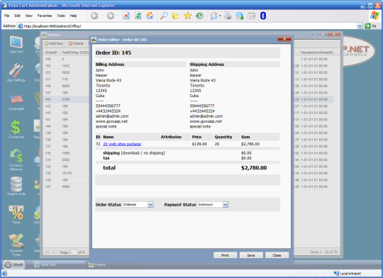Open the Help menu

[x=73, y=16]
